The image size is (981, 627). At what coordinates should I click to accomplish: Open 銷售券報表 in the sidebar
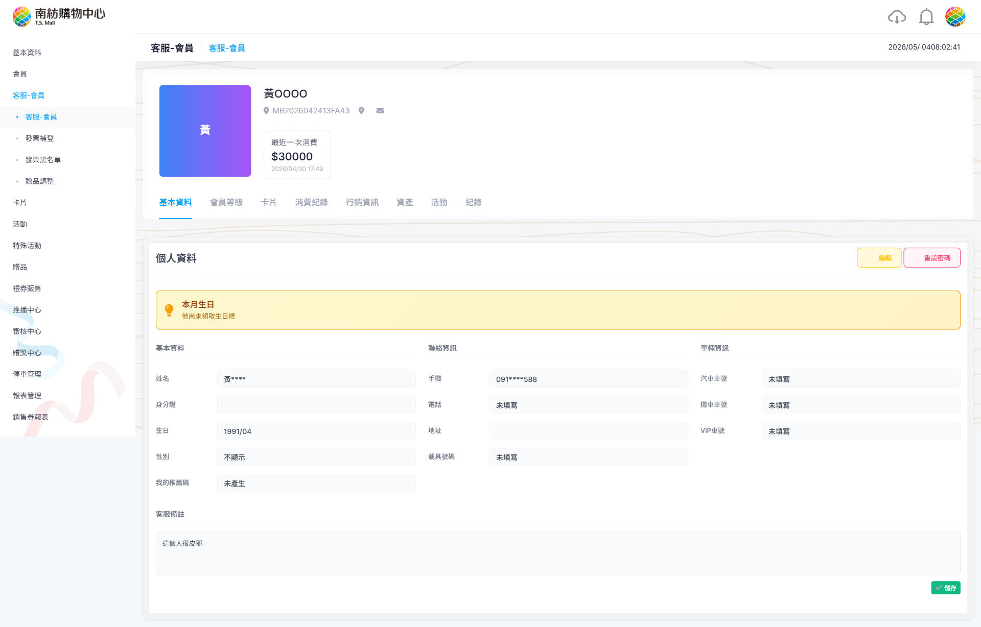[31, 417]
